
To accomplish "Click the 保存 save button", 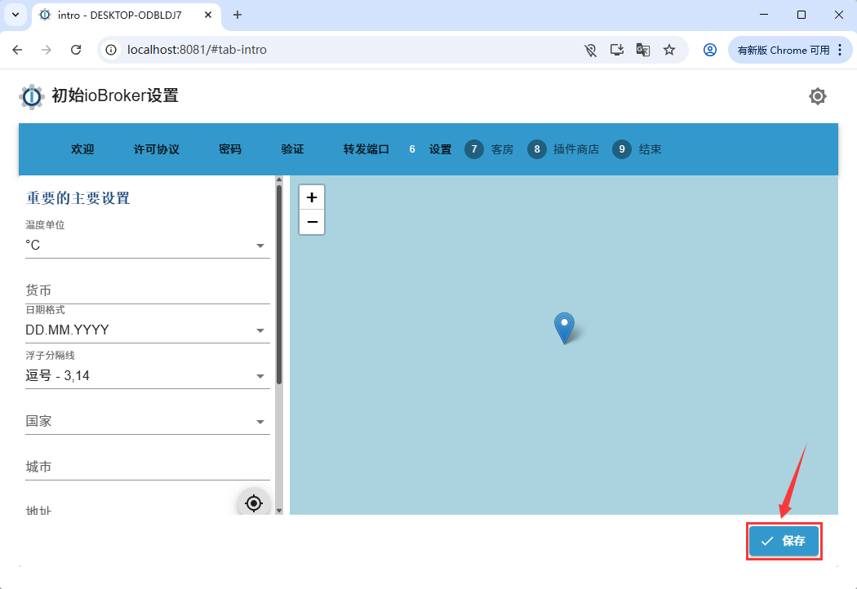I will pyautogui.click(x=784, y=541).
